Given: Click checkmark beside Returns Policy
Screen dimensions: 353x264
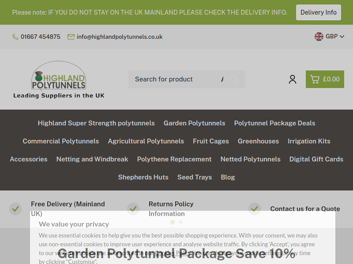Looking at the screenshot, I should click(x=133, y=209).
